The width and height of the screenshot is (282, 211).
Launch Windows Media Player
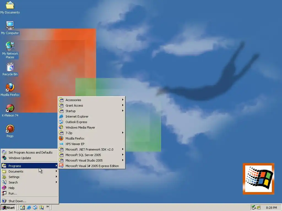(91, 127)
